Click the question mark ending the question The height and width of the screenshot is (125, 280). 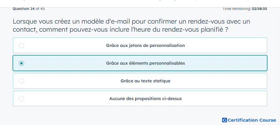point(226,30)
